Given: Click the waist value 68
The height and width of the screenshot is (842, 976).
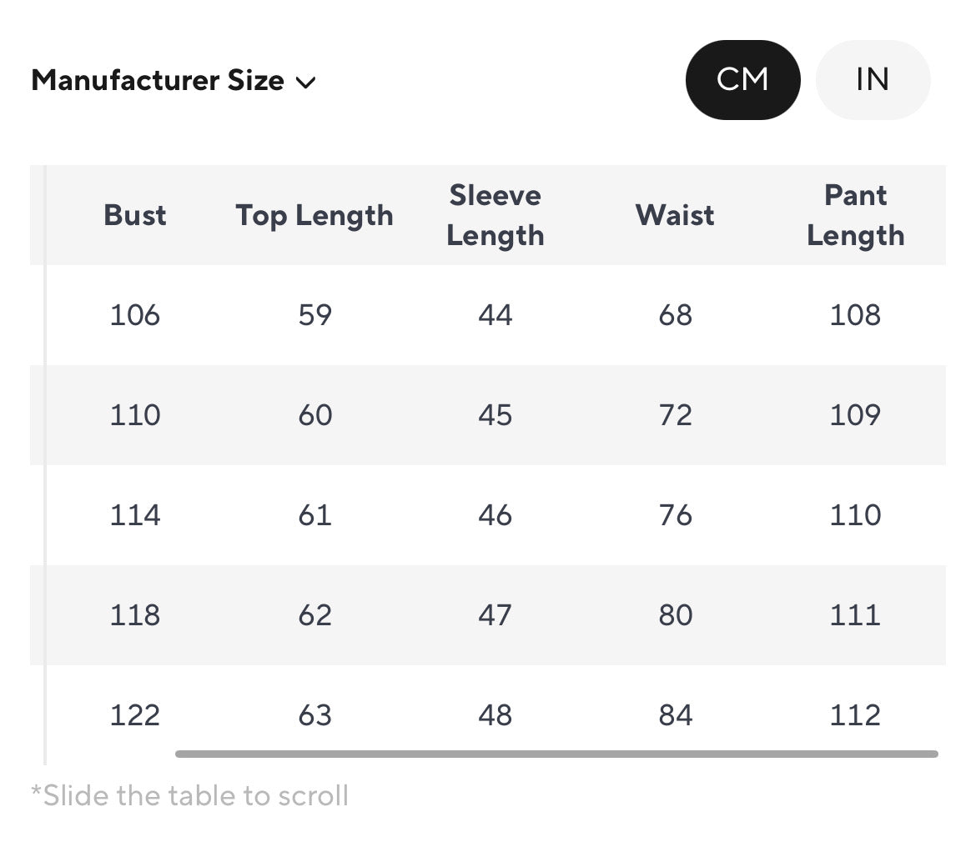Looking at the screenshot, I should click(x=676, y=315).
